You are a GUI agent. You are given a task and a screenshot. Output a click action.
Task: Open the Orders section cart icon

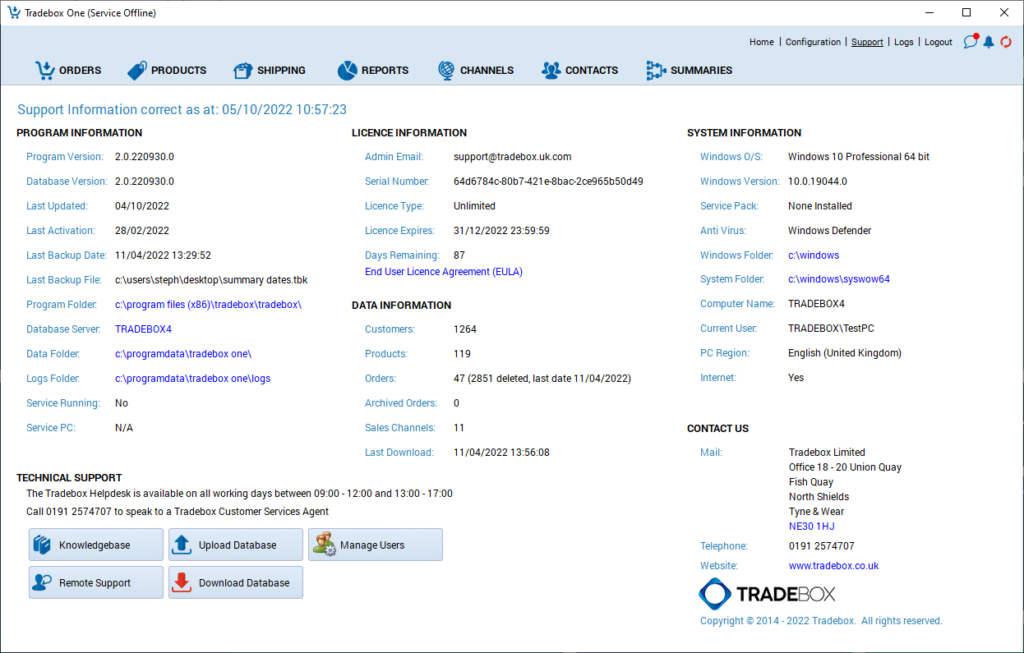(44, 71)
